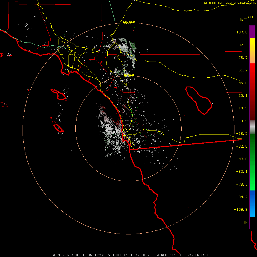Select the 92.3 scale value
This screenshot has height=257, width=257.
coord(243,45)
